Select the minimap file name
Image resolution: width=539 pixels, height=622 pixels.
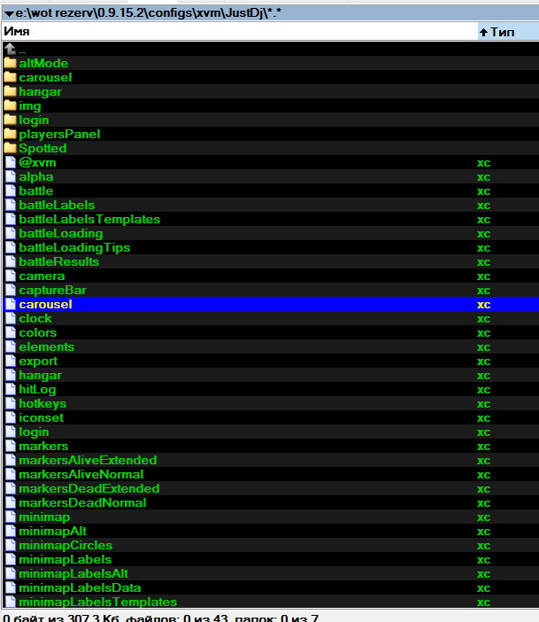[x=44, y=517]
